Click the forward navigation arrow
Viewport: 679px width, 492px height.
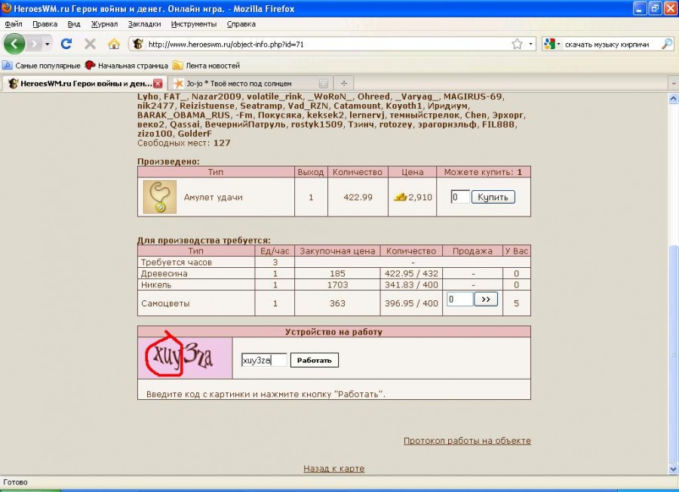click(35, 44)
